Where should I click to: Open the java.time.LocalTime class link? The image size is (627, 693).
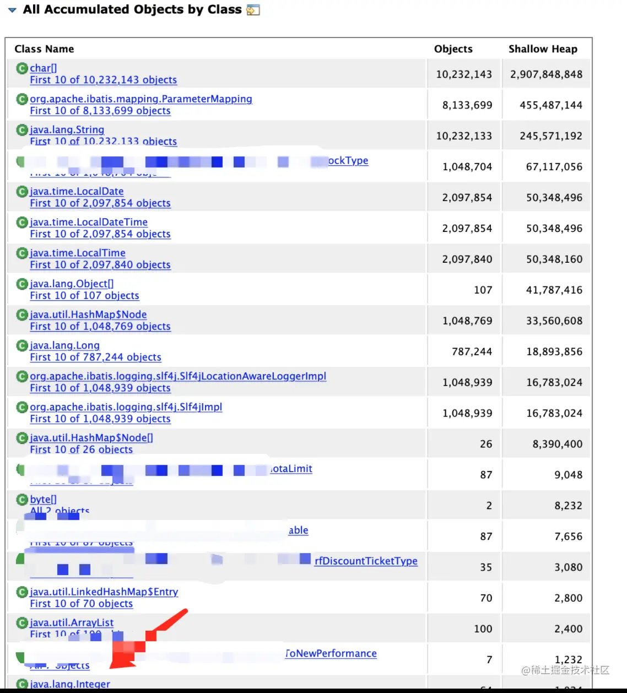coord(78,253)
